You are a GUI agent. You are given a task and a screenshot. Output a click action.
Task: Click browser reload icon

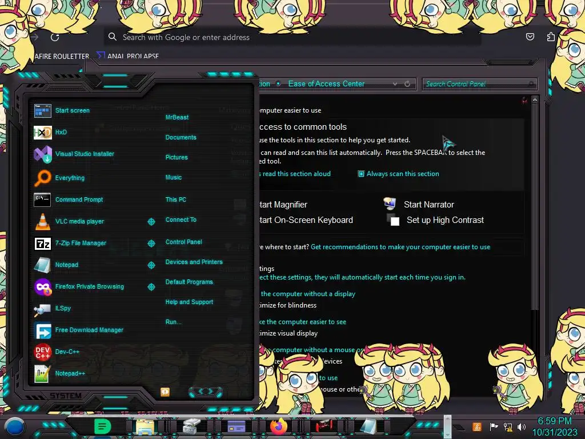[55, 37]
